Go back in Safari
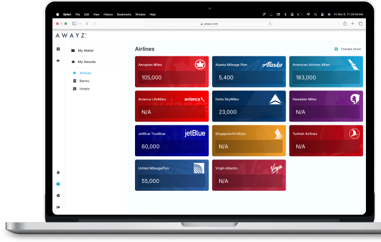This screenshot has height=242, width=381. [x=87, y=23]
